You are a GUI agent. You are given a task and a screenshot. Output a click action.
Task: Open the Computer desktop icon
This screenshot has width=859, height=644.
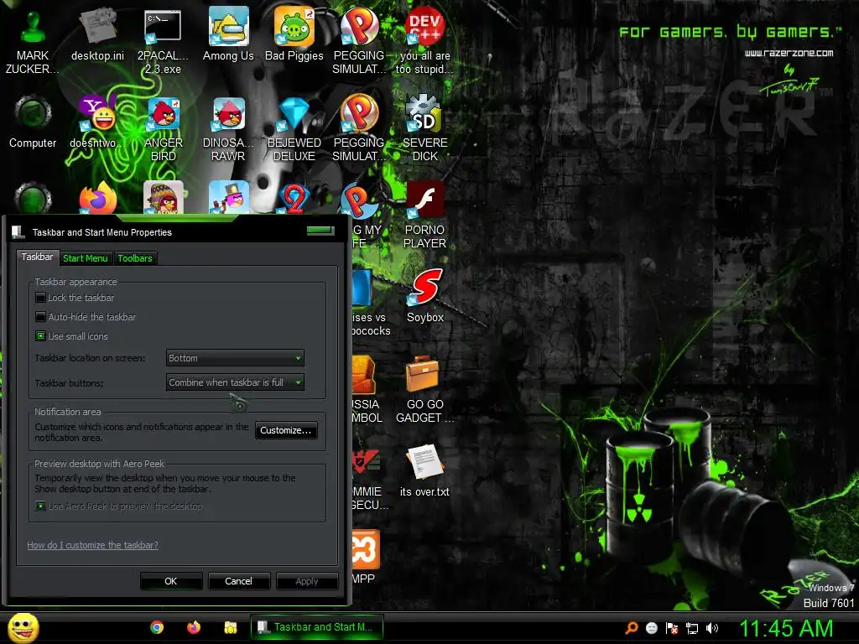click(x=33, y=122)
